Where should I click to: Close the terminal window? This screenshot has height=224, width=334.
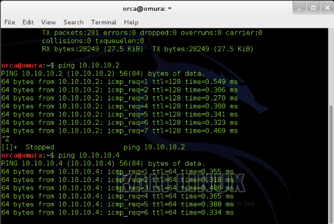pyautogui.click(x=327, y=8)
